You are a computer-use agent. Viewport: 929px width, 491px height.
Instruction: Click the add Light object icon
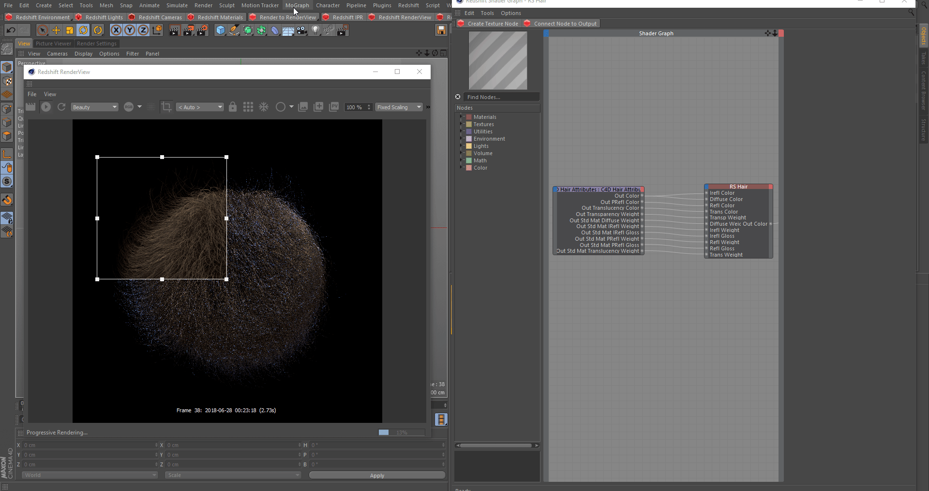point(315,30)
